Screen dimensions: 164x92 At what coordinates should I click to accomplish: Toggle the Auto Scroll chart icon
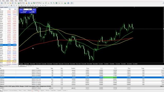click(59, 3)
